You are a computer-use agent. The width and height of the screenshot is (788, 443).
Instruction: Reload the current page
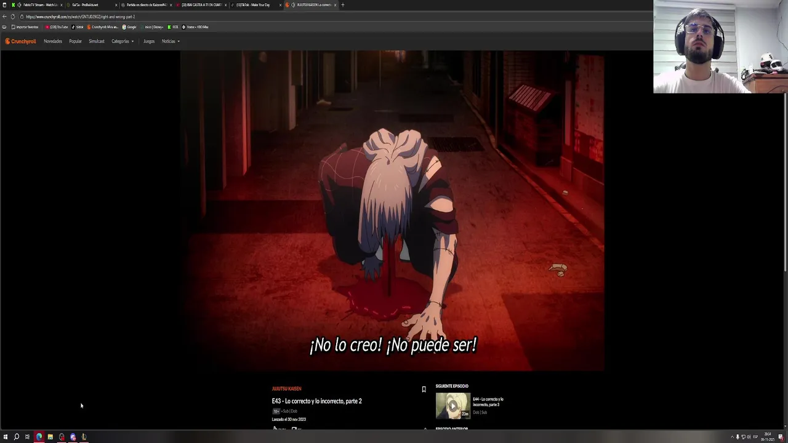pos(12,17)
